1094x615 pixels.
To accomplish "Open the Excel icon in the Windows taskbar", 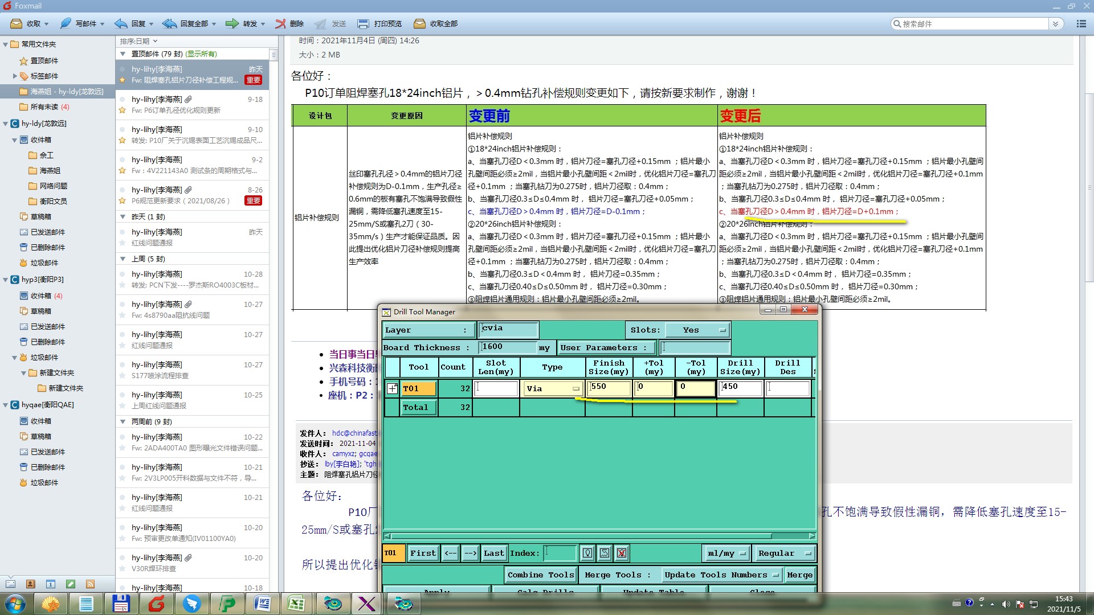I will point(296,603).
